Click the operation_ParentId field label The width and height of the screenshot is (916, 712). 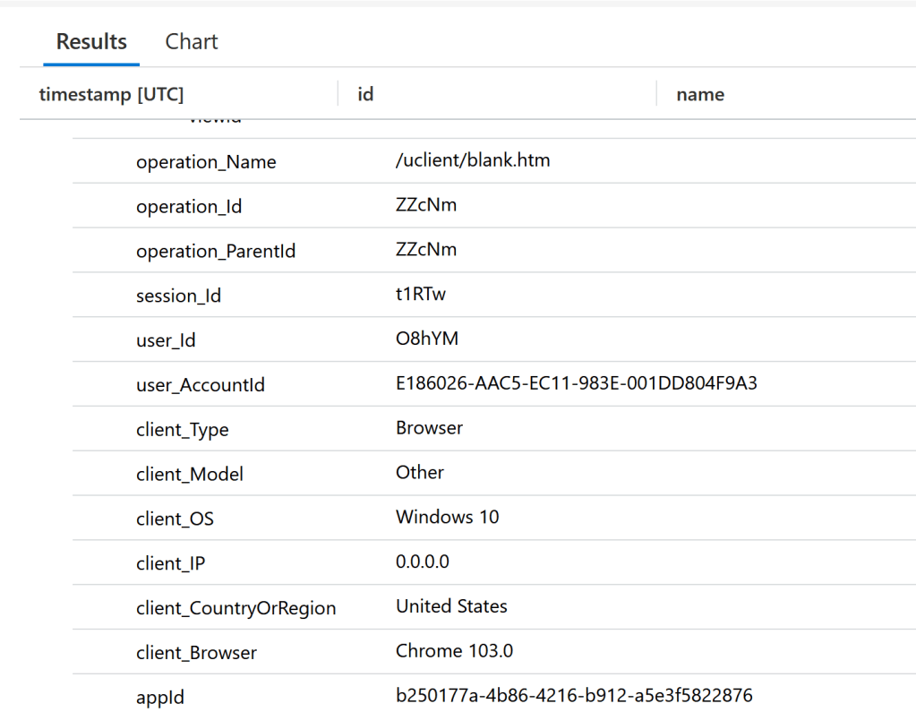(x=216, y=252)
